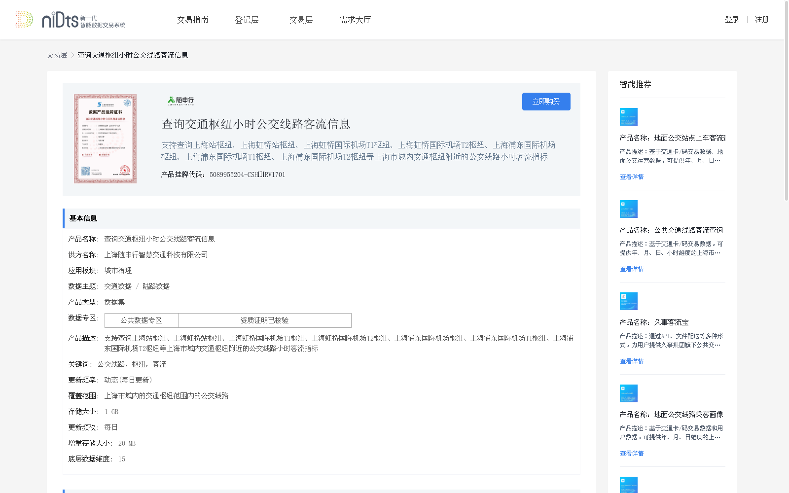The width and height of the screenshot is (789, 493).
Task: Click the 久事客流宝 product thumbnail
Action: coord(629,301)
